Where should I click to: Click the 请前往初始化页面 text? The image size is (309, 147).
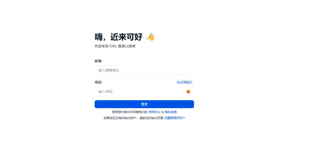[151, 118]
